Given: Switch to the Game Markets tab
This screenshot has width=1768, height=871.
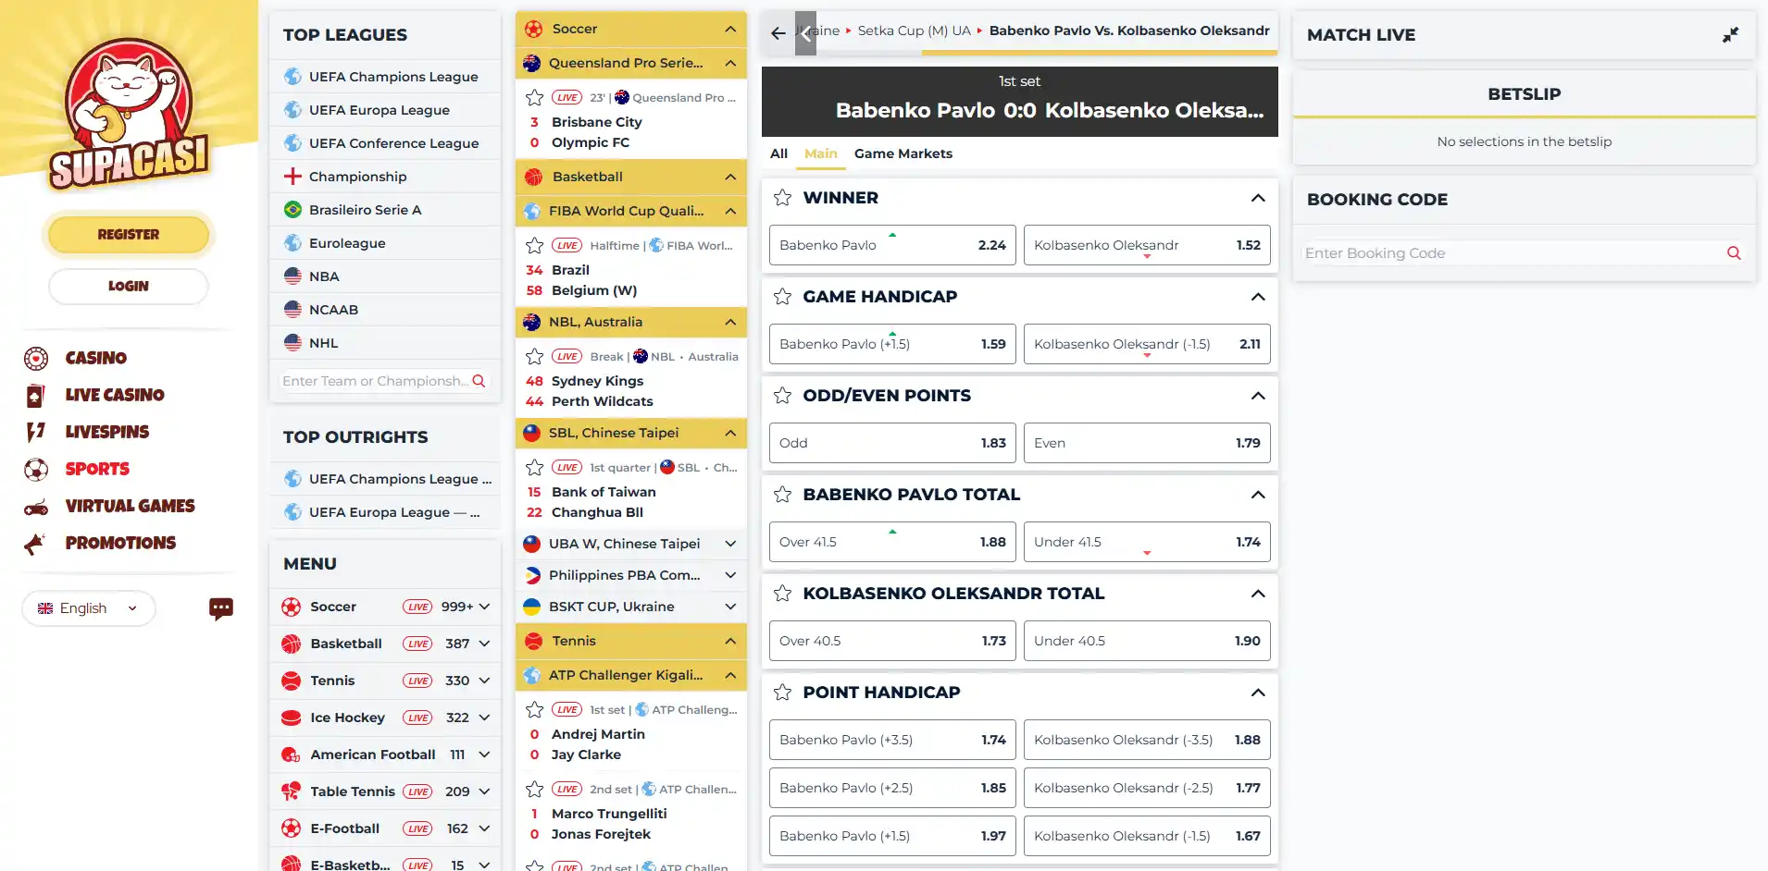Looking at the screenshot, I should (903, 153).
